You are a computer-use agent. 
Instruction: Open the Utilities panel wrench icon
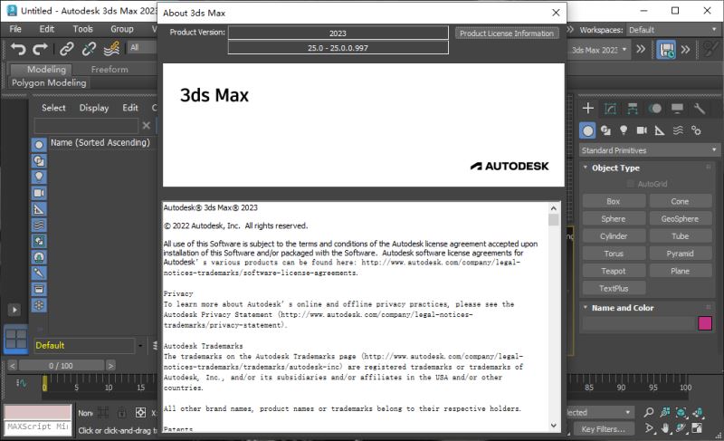click(x=700, y=109)
